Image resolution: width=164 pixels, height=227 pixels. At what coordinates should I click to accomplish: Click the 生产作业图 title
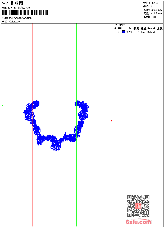click(12, 3)
